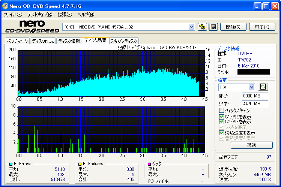Switch to the ベンチマーク tab
Screen dimensions: 281x187
pyautogui.click(x=17, y=41)
